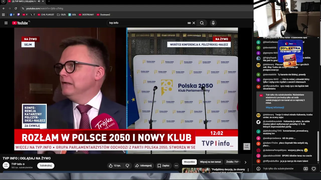The image size is (321, 180).
Task: Click username @jacekdrozd3088 in the chat
Action: point(272,156)
